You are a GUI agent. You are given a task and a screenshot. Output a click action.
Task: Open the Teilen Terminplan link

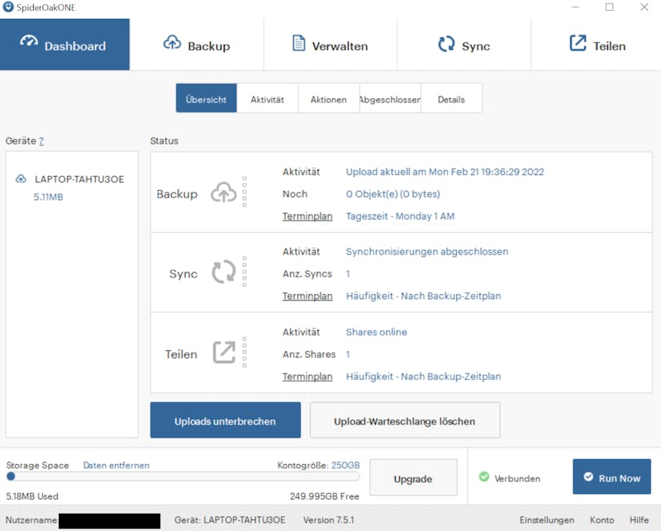[x=307, y=377]
